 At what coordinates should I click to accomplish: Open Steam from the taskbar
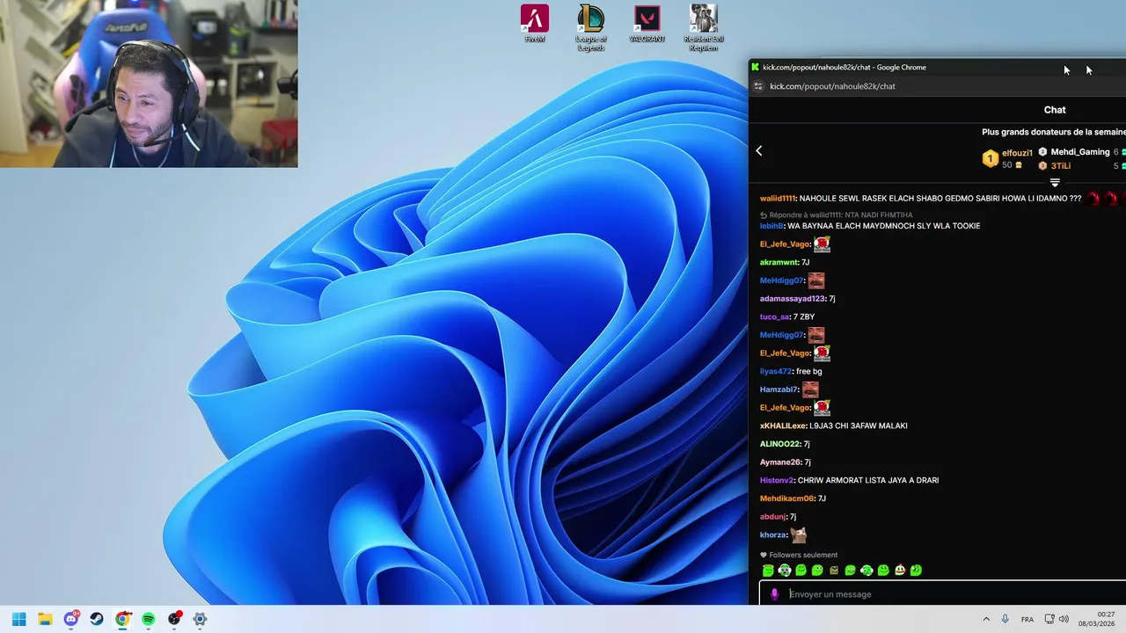click(x=97, y=619)
